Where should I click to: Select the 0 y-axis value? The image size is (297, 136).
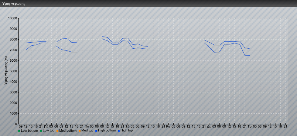tap(16, 124)
